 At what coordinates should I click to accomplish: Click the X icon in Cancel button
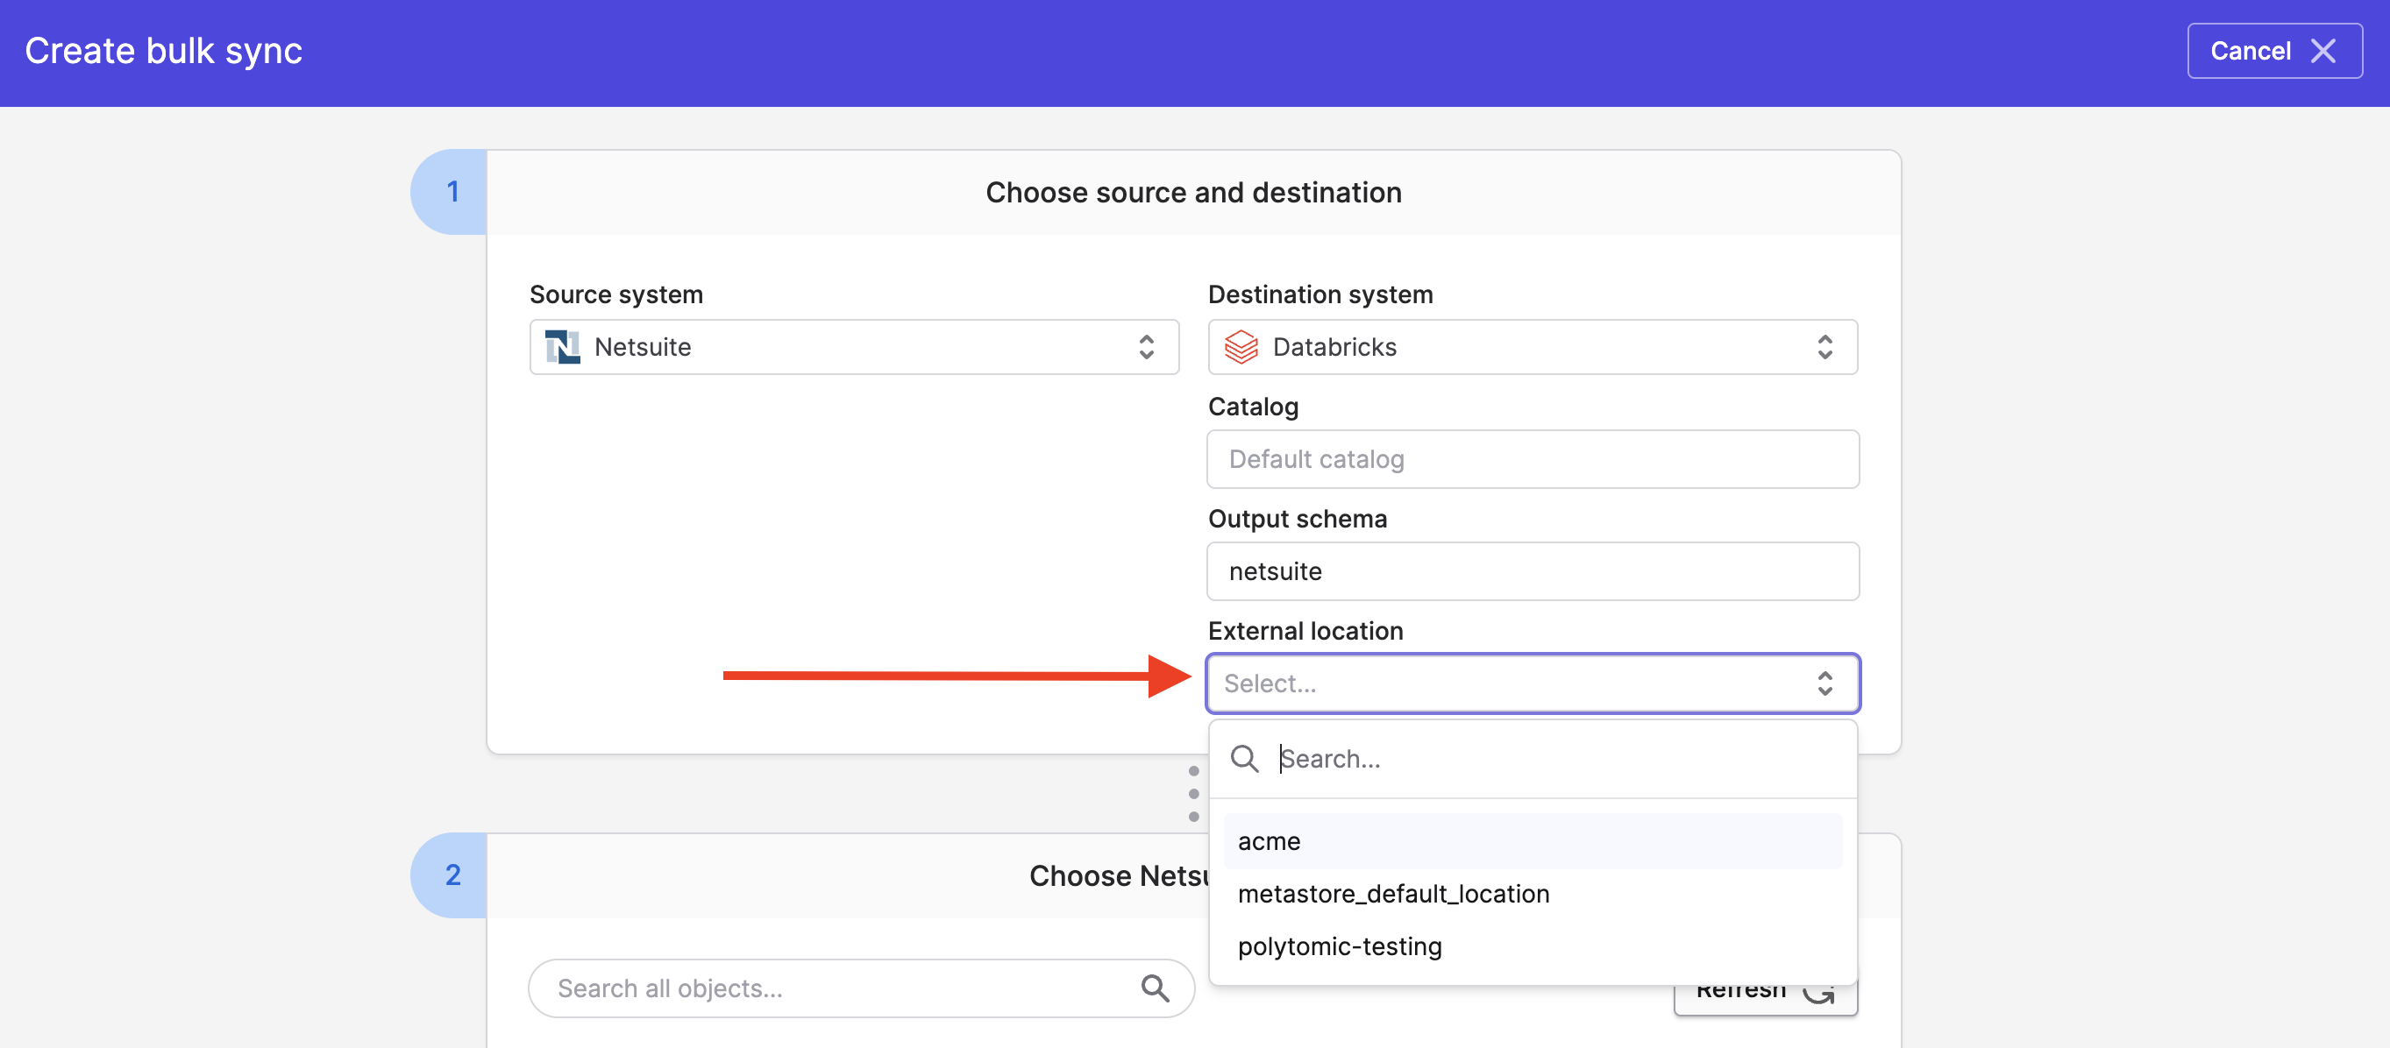point(2323,51)
